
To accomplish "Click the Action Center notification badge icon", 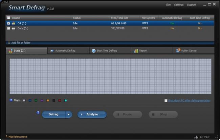I will click(x=178, y=50).
